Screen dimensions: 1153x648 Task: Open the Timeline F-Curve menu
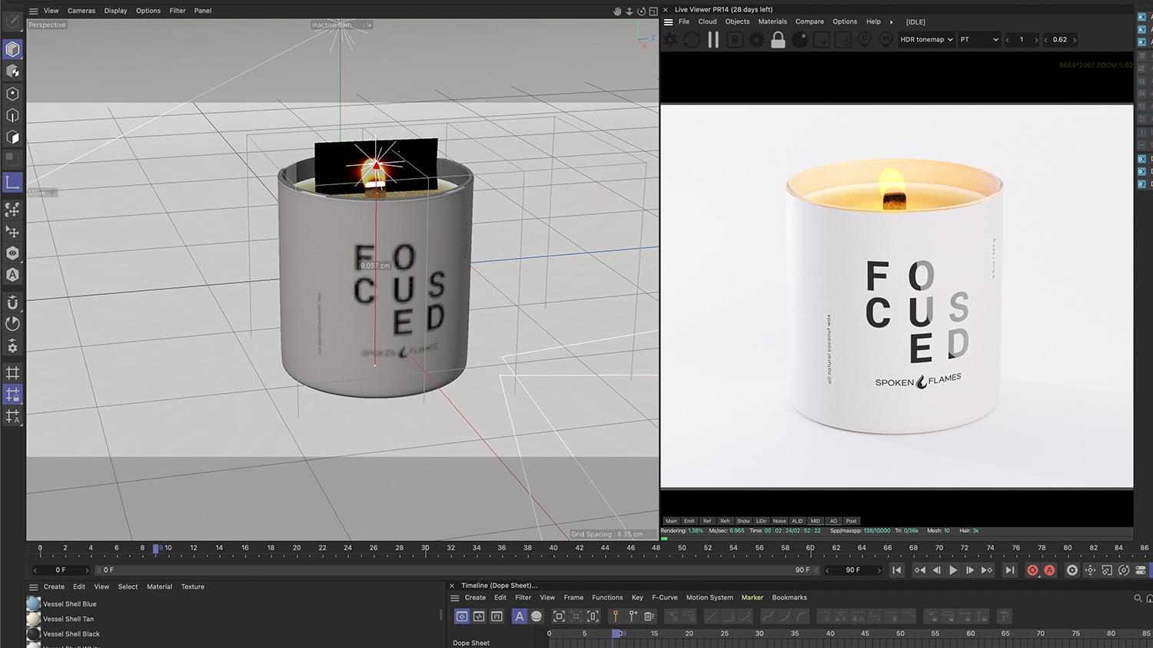[x=665, y=597]
